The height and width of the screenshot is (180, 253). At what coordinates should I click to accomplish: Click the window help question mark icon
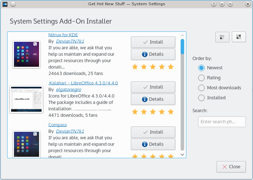[x=214, y=4]
